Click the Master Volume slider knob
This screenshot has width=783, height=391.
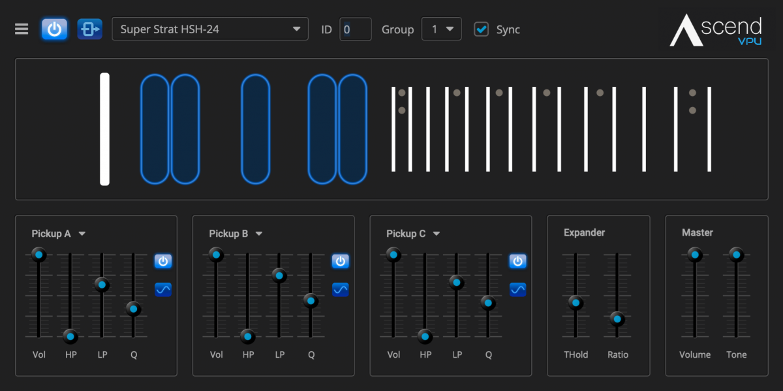695,255
